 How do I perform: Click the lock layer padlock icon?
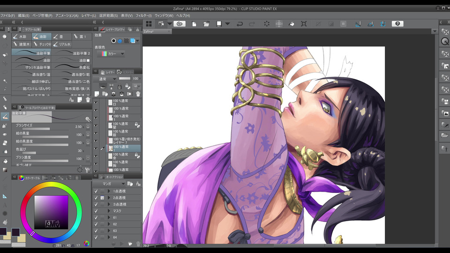(120, 86)
